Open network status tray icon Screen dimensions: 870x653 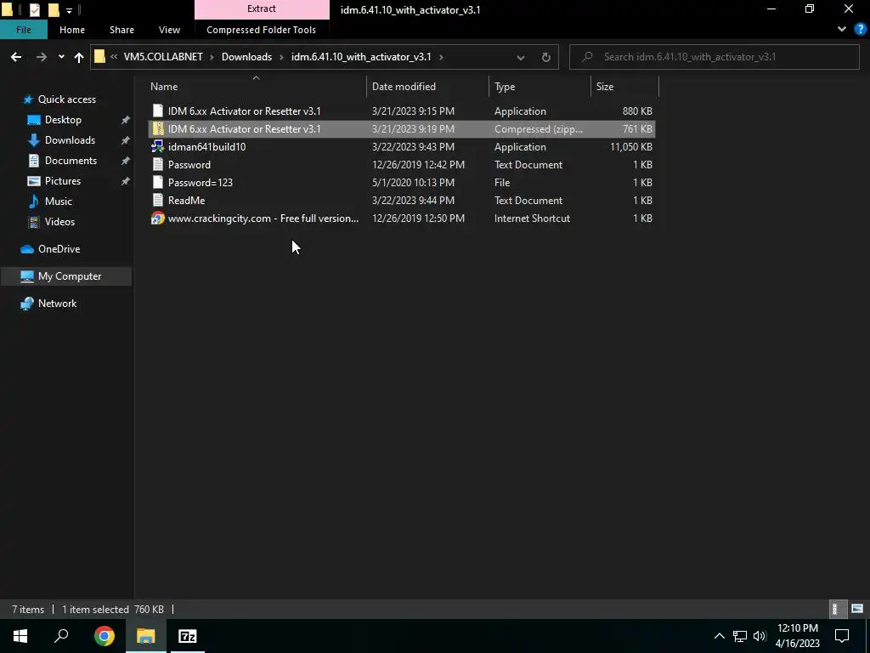(x=740, y=636)
